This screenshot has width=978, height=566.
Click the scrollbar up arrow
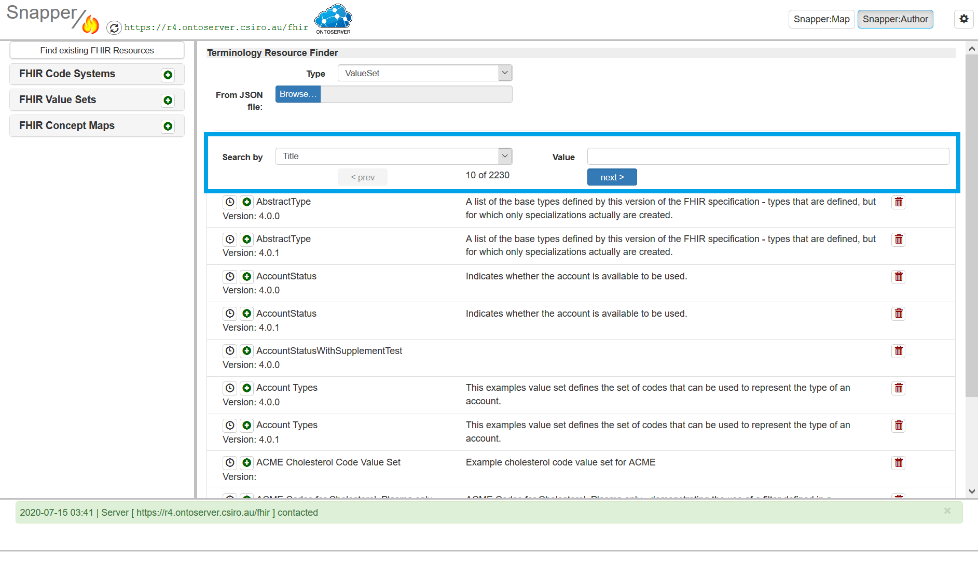click(972, 48)
